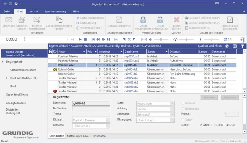Click the Nr./Zeichen input field
The image size is (247, 143).
pos(91,109)
